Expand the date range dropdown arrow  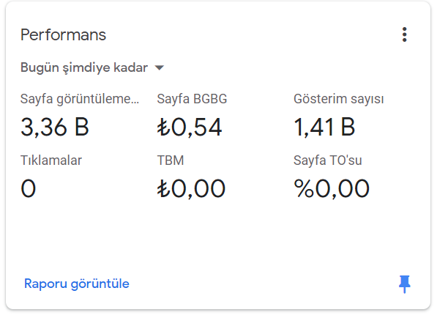tap(159, 68)
